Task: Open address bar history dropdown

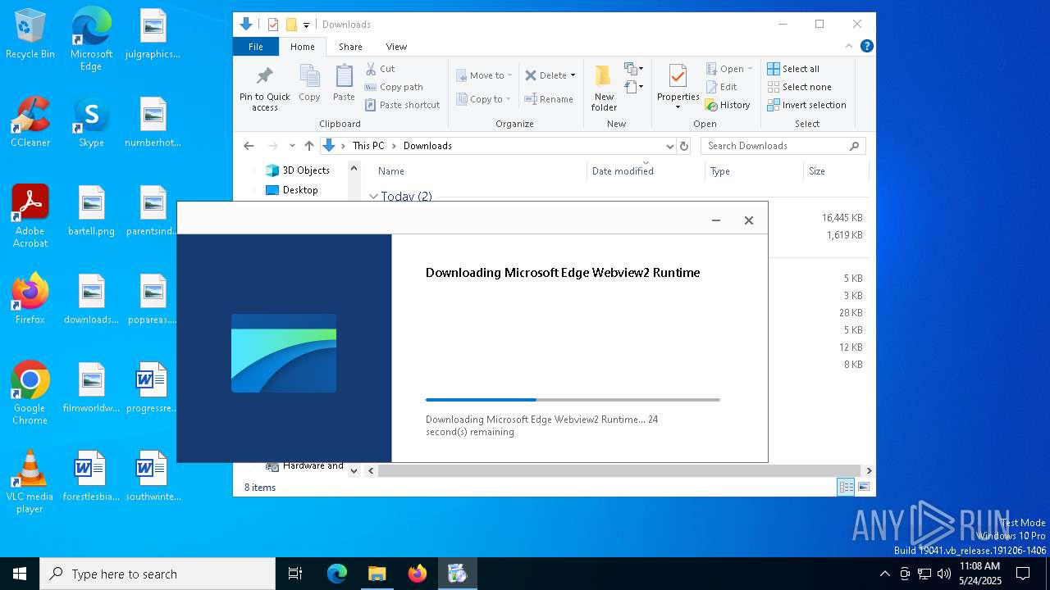Action: click(669, 146)
